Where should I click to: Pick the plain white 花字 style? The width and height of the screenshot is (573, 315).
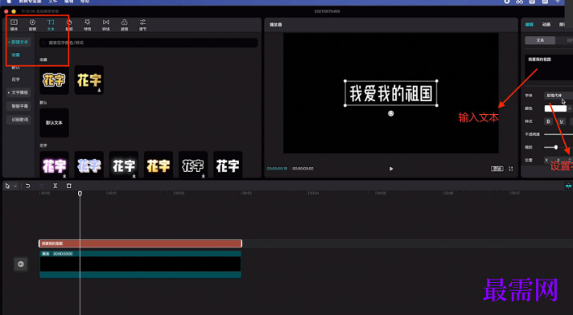click(x=228, y=166)
